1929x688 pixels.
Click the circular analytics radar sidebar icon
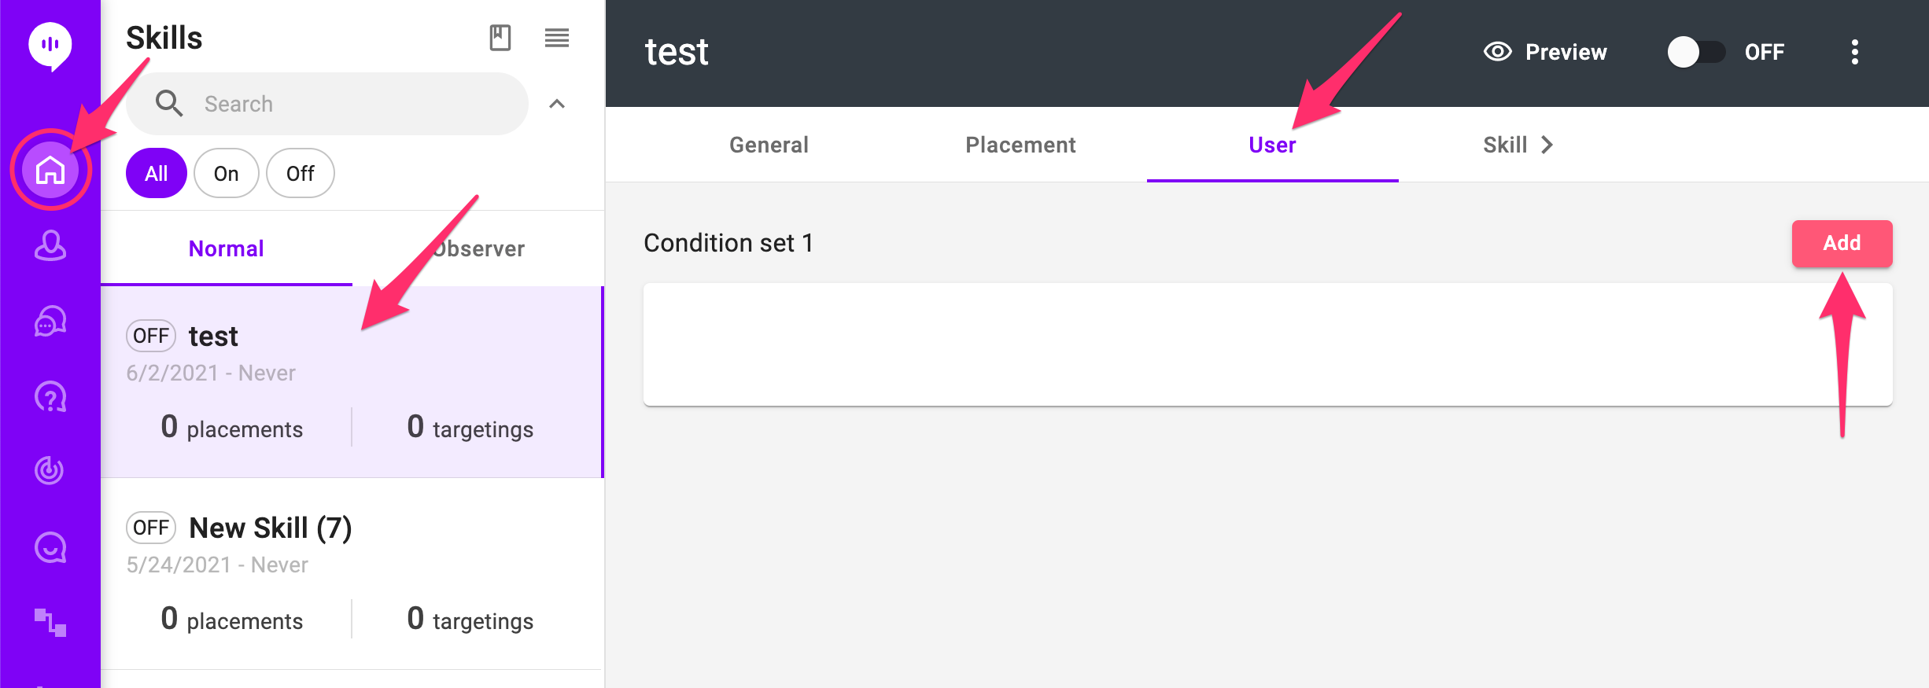(50, 470)
